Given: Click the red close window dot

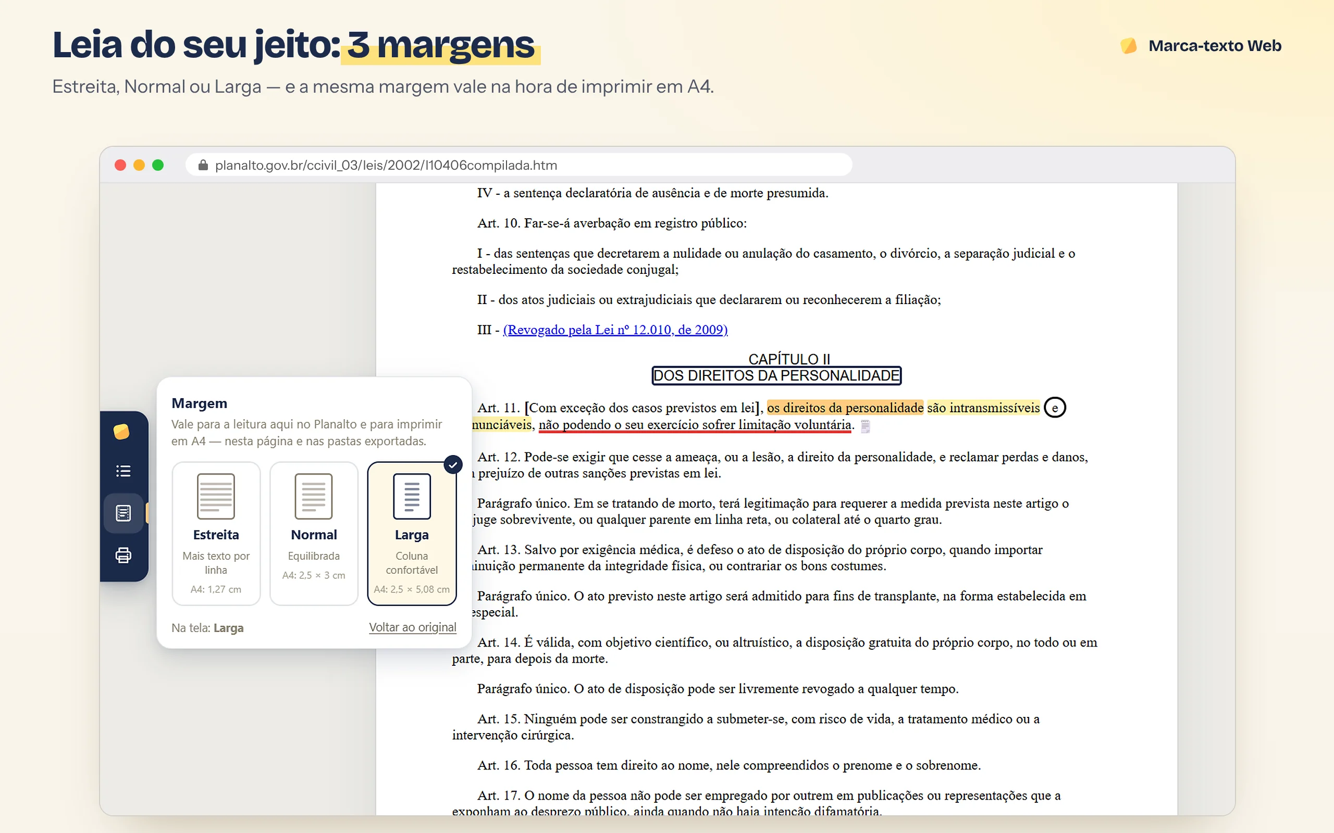Looking at the screenshot, I should pyautogui.click(x=120, y=165).
